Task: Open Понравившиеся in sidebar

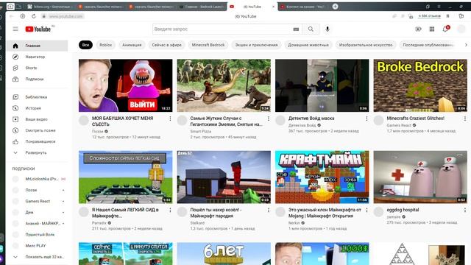Action: pyautogui.click(x=38, y=141)
